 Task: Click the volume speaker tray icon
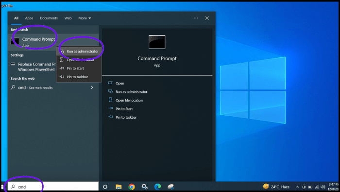pos(323,187)
